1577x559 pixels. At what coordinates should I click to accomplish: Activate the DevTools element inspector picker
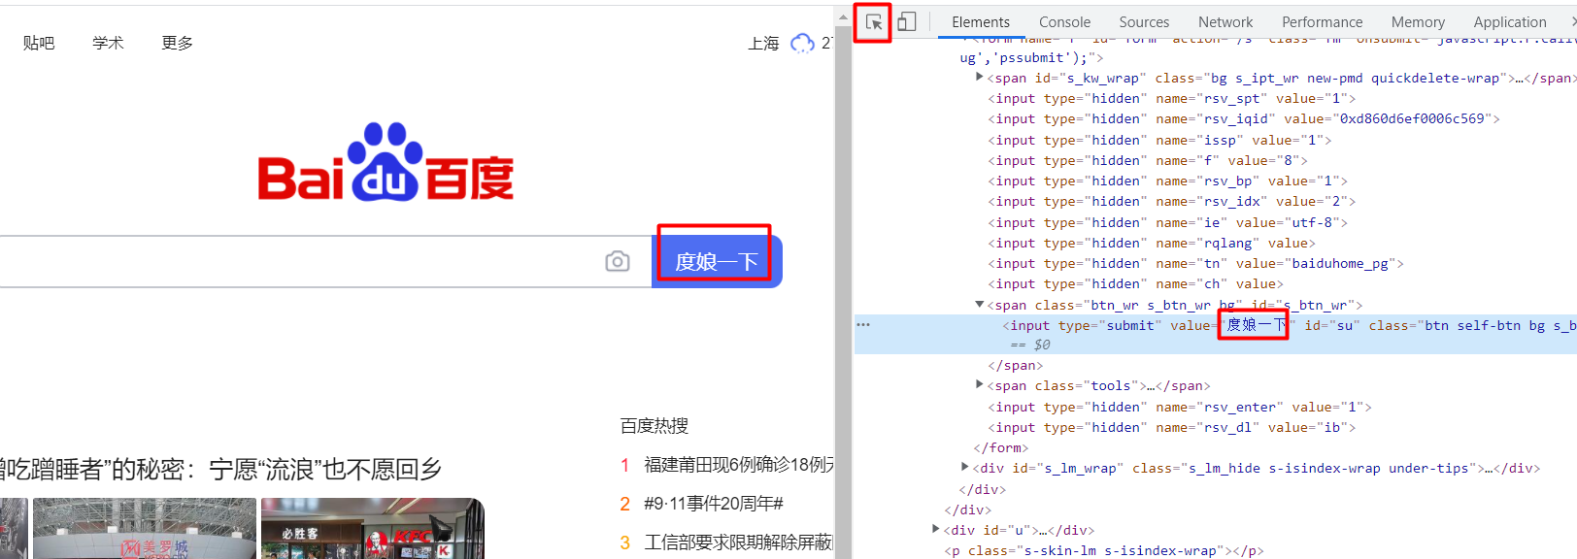[x=874, y=22]
